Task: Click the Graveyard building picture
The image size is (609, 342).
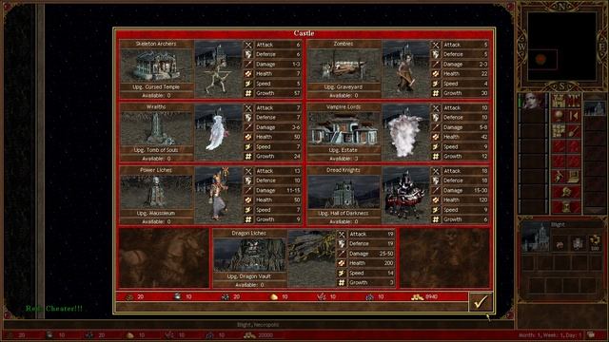Action: (x=344, y=66)
